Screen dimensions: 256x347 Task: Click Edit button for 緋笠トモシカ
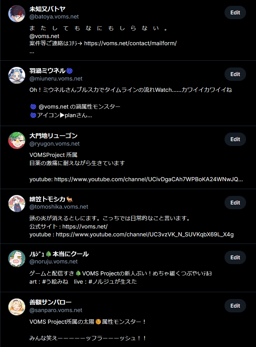pos(235,202)
